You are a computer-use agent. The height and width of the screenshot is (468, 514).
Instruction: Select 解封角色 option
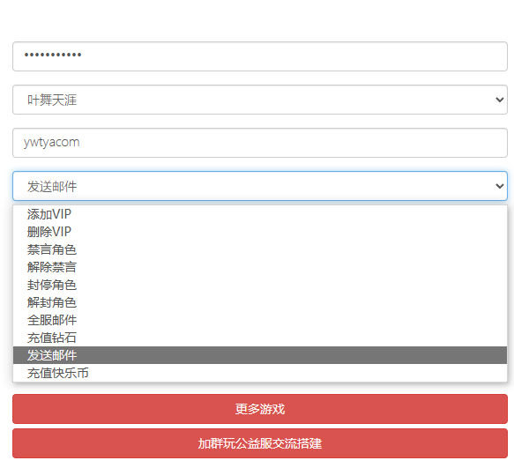pos(260,302)
